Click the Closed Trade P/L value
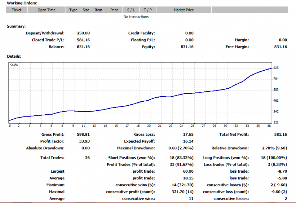Screen dimensions: 296x203 click(x=83, y=40)
